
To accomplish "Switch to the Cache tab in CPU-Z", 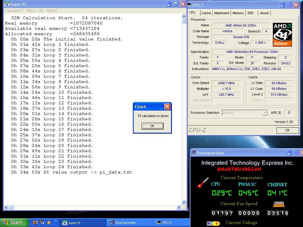I will pyautogui.click(x=206, y=13).
